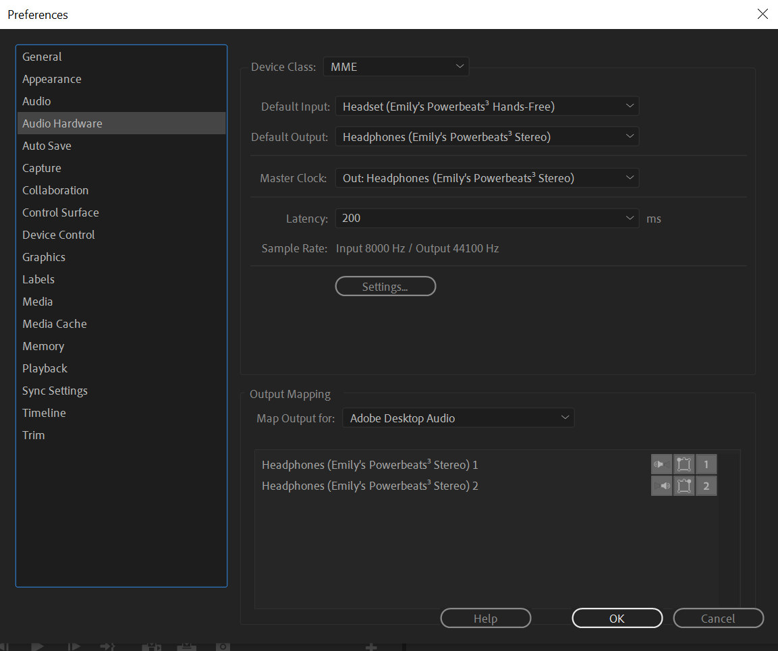Select Playback preferences category
The image size is (778, 651).
(x=121, y=368)
